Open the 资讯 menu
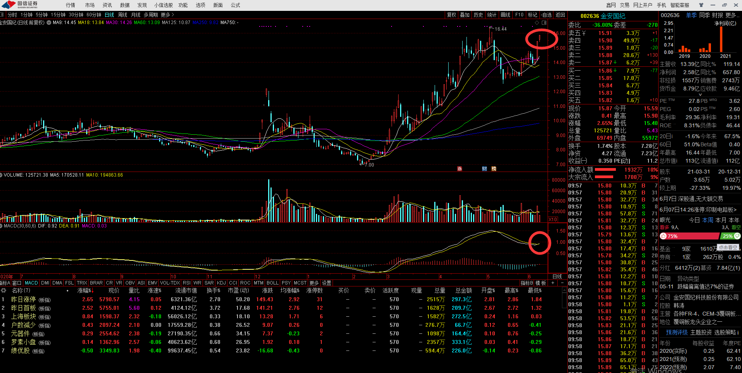 pos(107,5)
